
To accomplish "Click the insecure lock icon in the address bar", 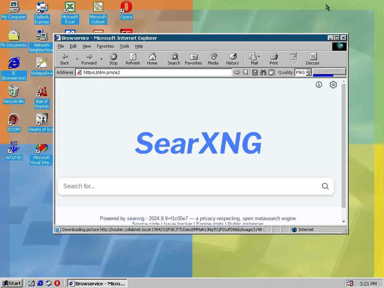I will coord(79,72).
